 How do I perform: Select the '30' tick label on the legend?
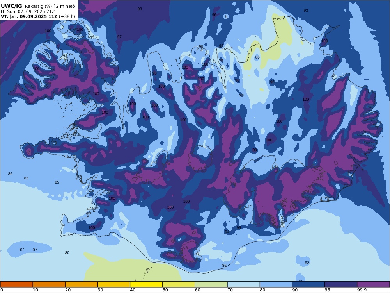100,290
